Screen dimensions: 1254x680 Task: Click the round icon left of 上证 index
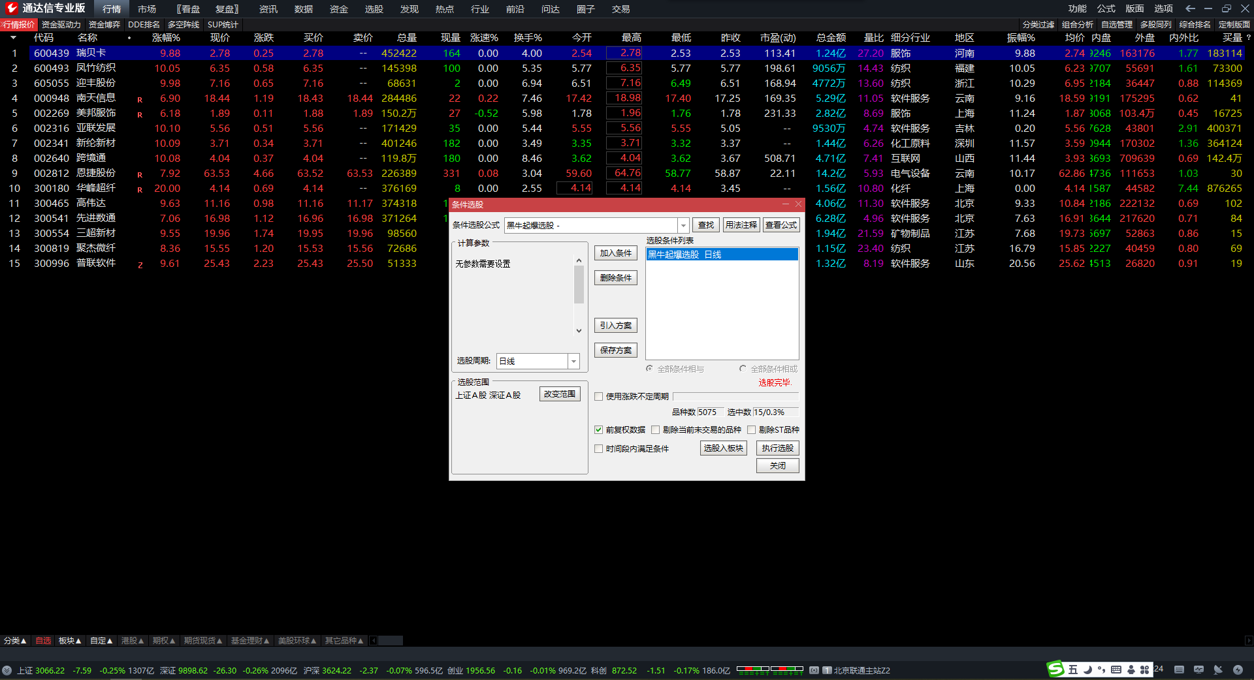(x=7, y=670)
